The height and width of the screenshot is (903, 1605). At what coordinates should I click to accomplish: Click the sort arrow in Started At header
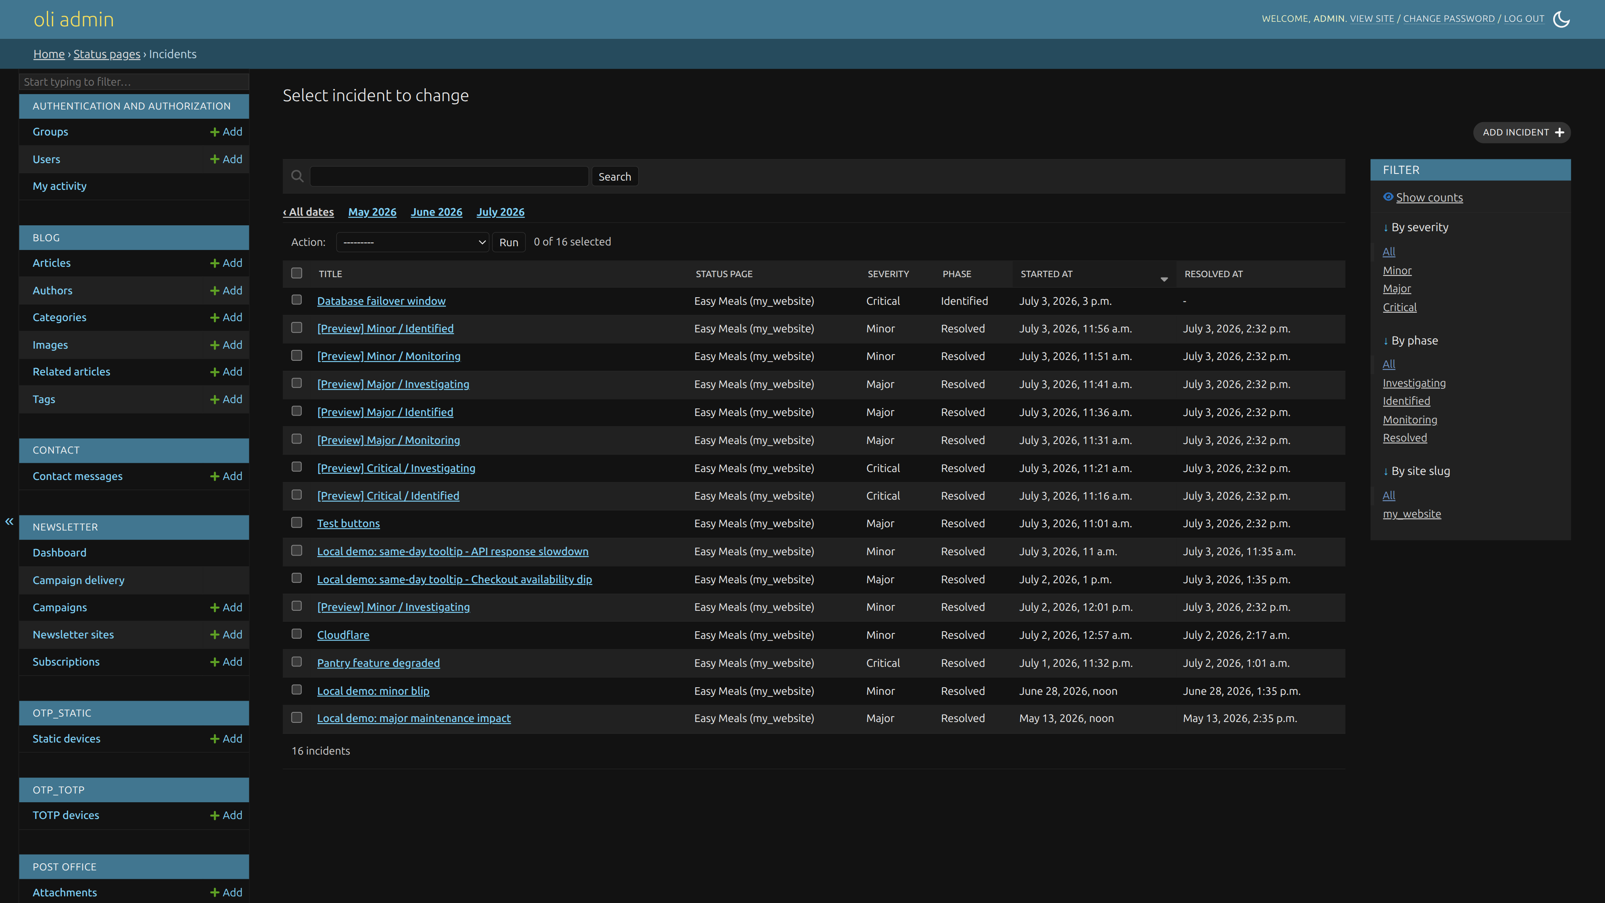coord(1164,279)
